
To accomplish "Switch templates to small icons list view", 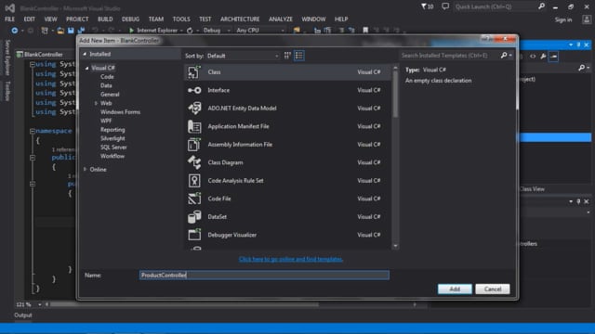I will click(x=299, y=56).
